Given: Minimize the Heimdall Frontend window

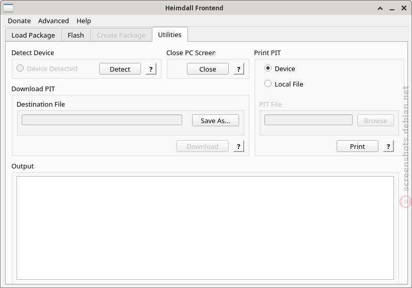Looking at the screenshot, I should click(x=392, y=8).
